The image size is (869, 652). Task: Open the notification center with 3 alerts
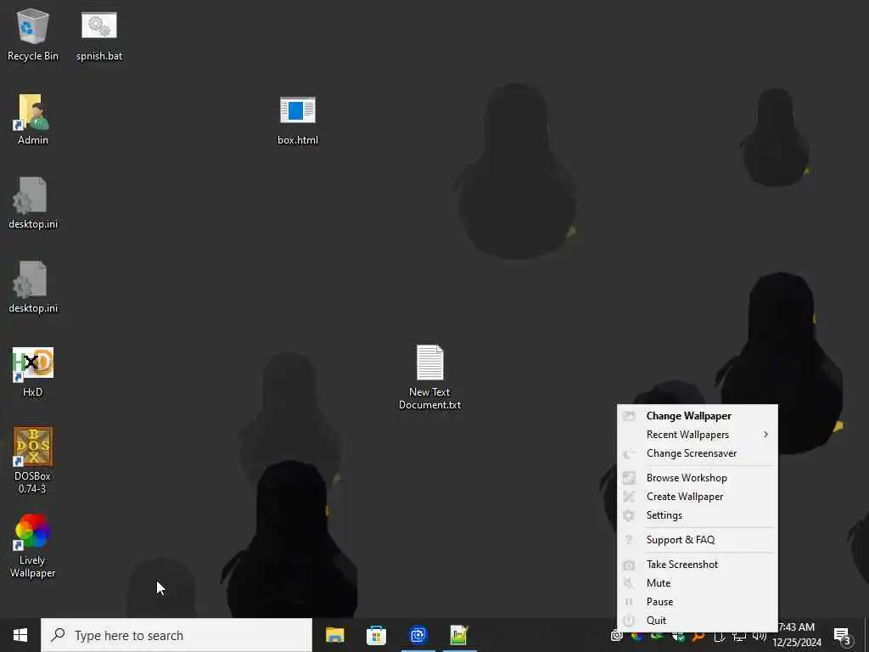pos(842,636)
